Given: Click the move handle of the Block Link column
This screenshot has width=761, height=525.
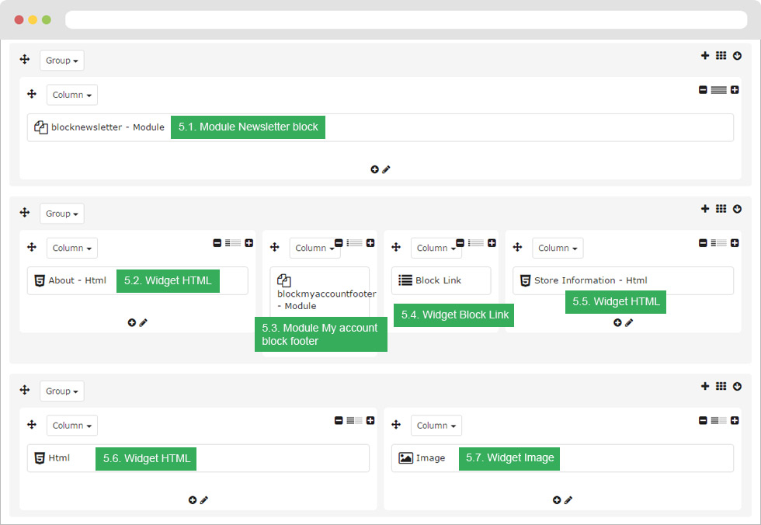Looking at the screenshot, I should (396, 247).
